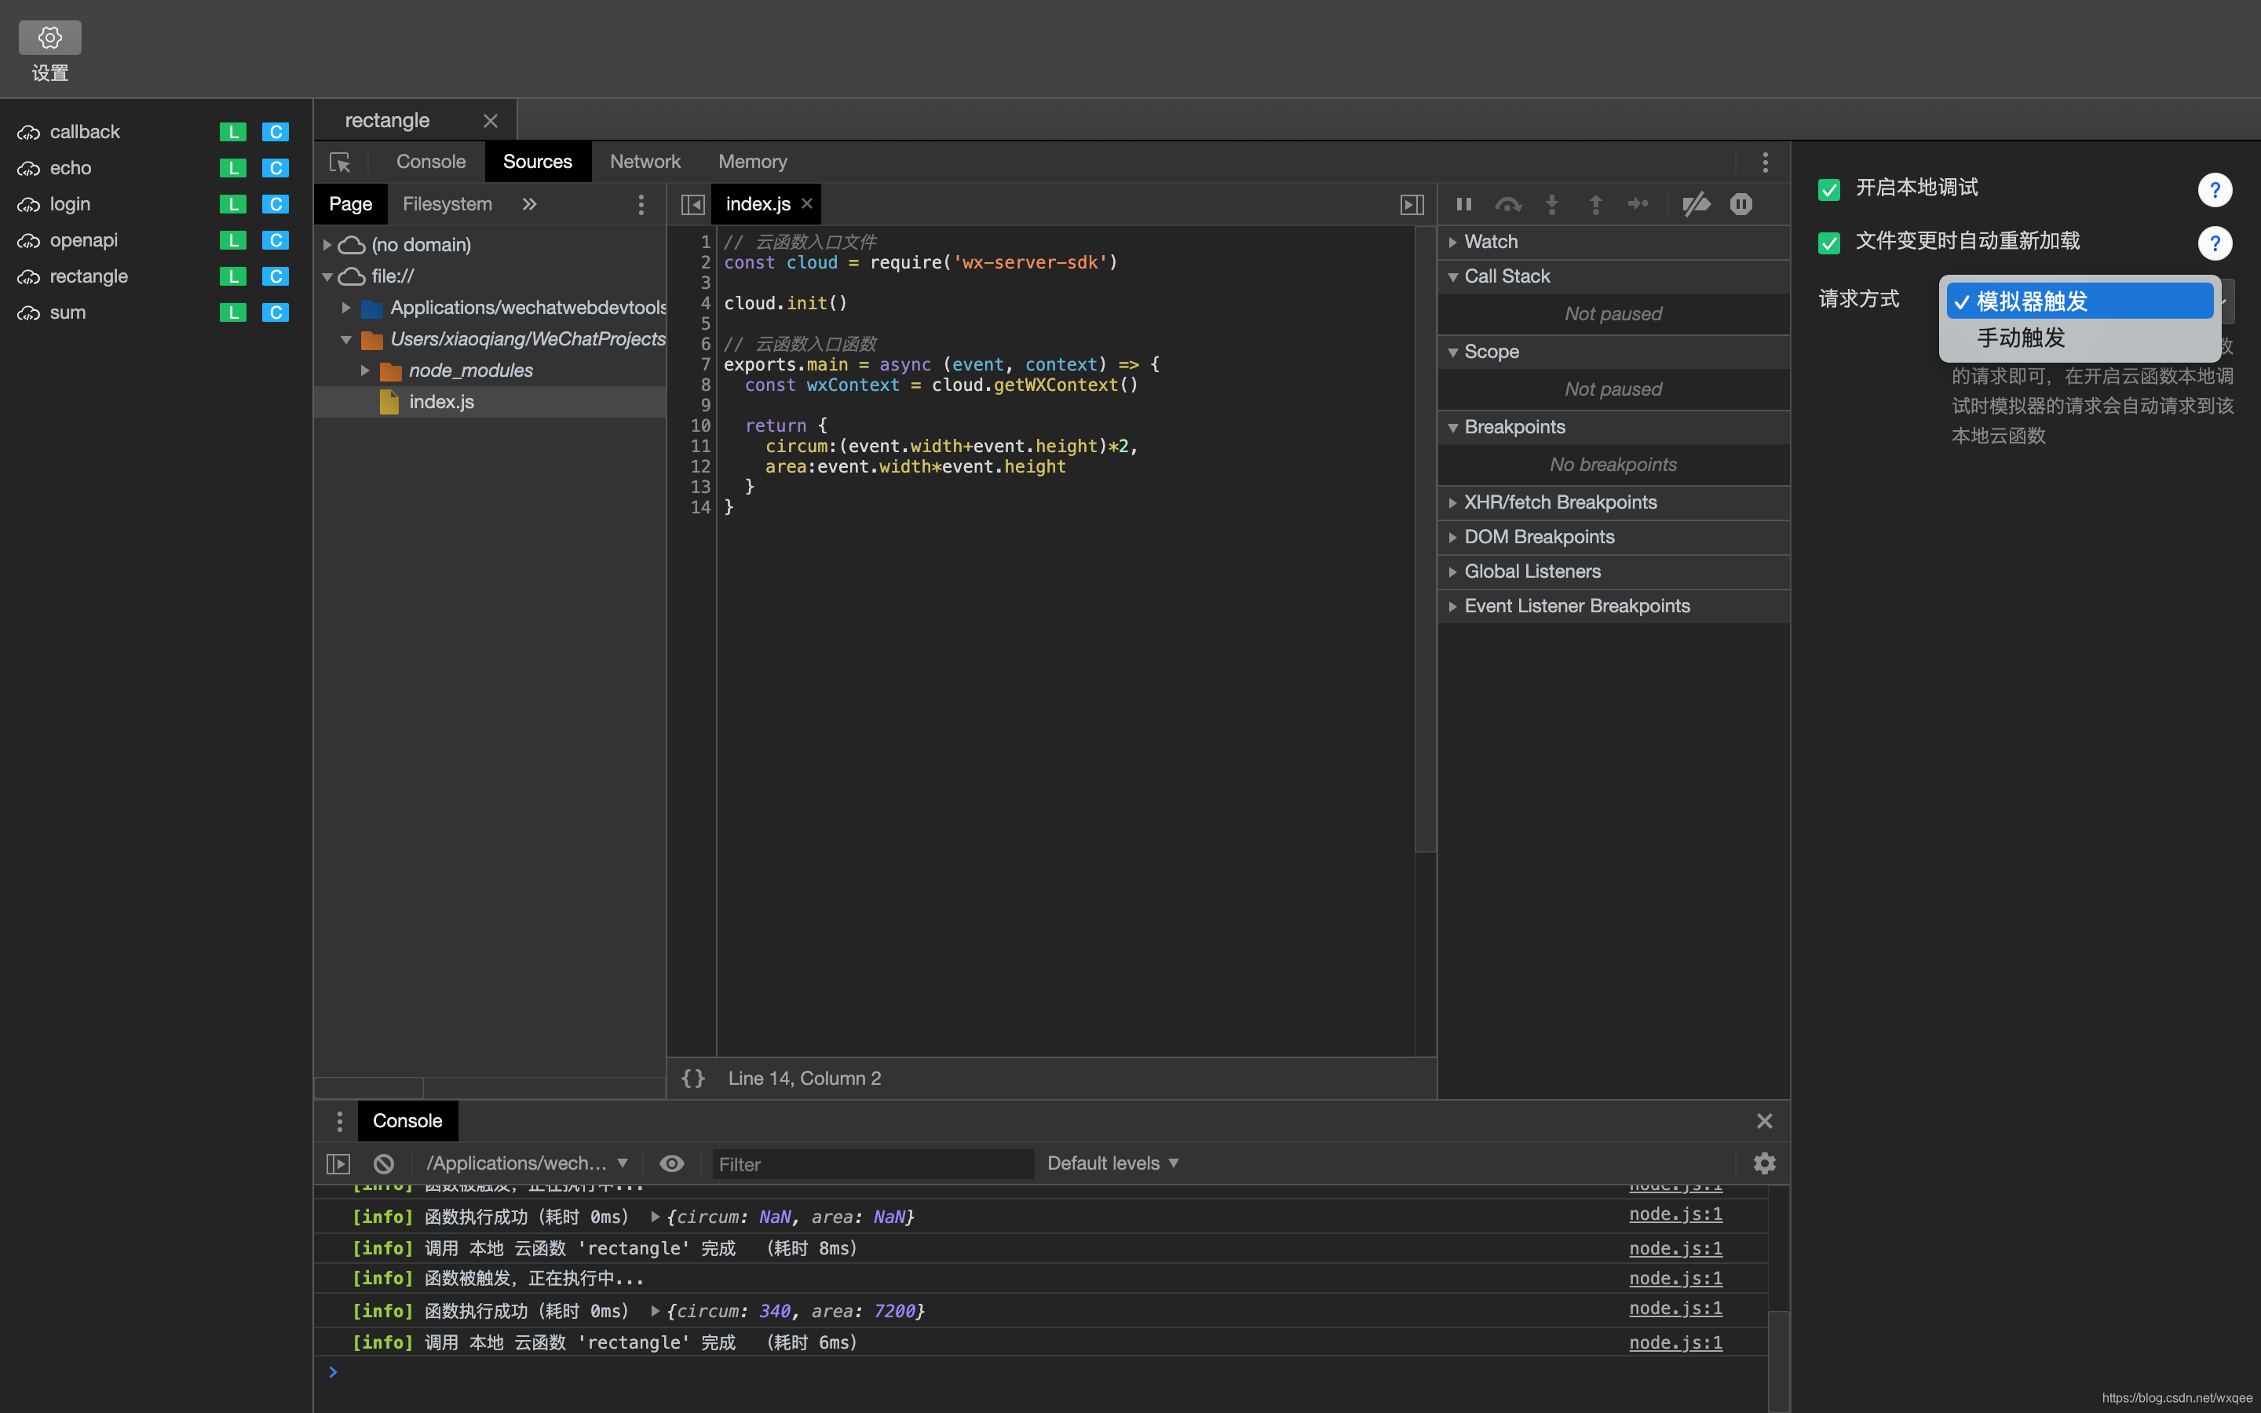Close the rectangle function tab
Image resolution: width=2261 pixels, height=1413 pixels.
point(491,122)
